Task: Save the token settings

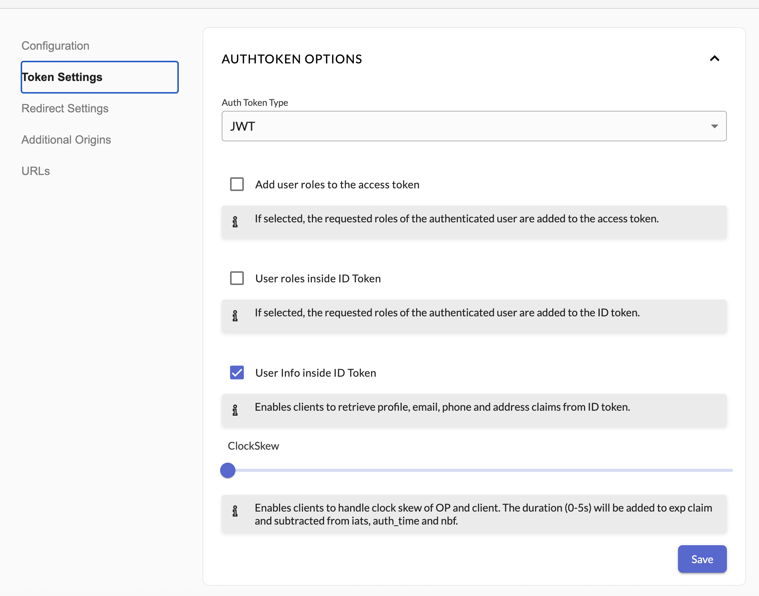Action: click(x=702, y=559)
